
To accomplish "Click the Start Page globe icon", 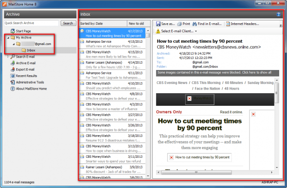I will 12,31.
